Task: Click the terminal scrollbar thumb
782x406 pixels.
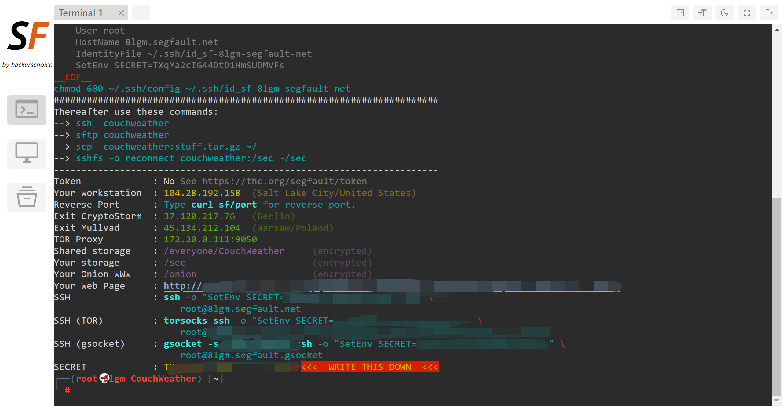Action: 777,296
